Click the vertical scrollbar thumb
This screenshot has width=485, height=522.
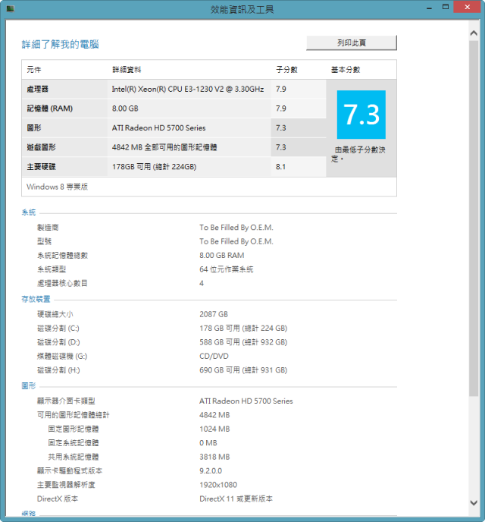tap(474, 218)
